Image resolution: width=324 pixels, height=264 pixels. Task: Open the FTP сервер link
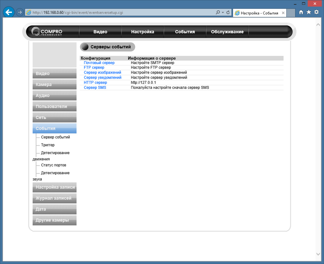[x=94, y=67]
